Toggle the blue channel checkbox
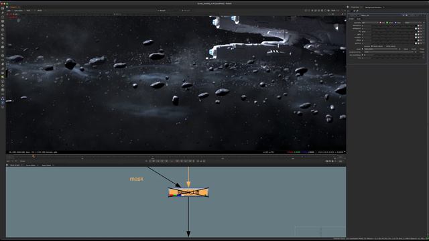This screenshot has height=241, width=429. click(x=395, y=23)
